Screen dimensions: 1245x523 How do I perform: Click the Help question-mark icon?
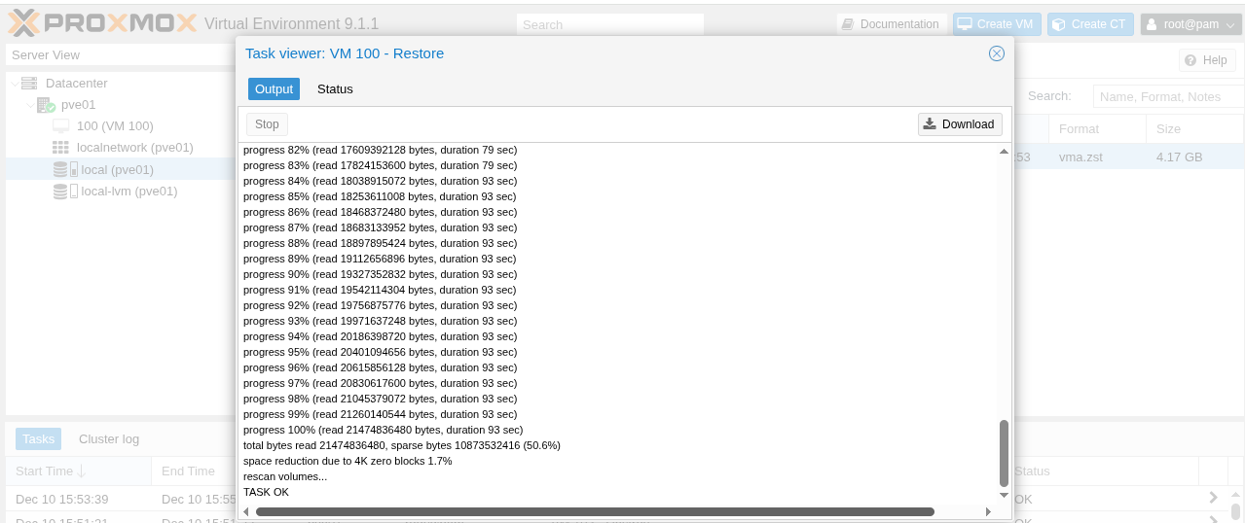point(1190,60)
